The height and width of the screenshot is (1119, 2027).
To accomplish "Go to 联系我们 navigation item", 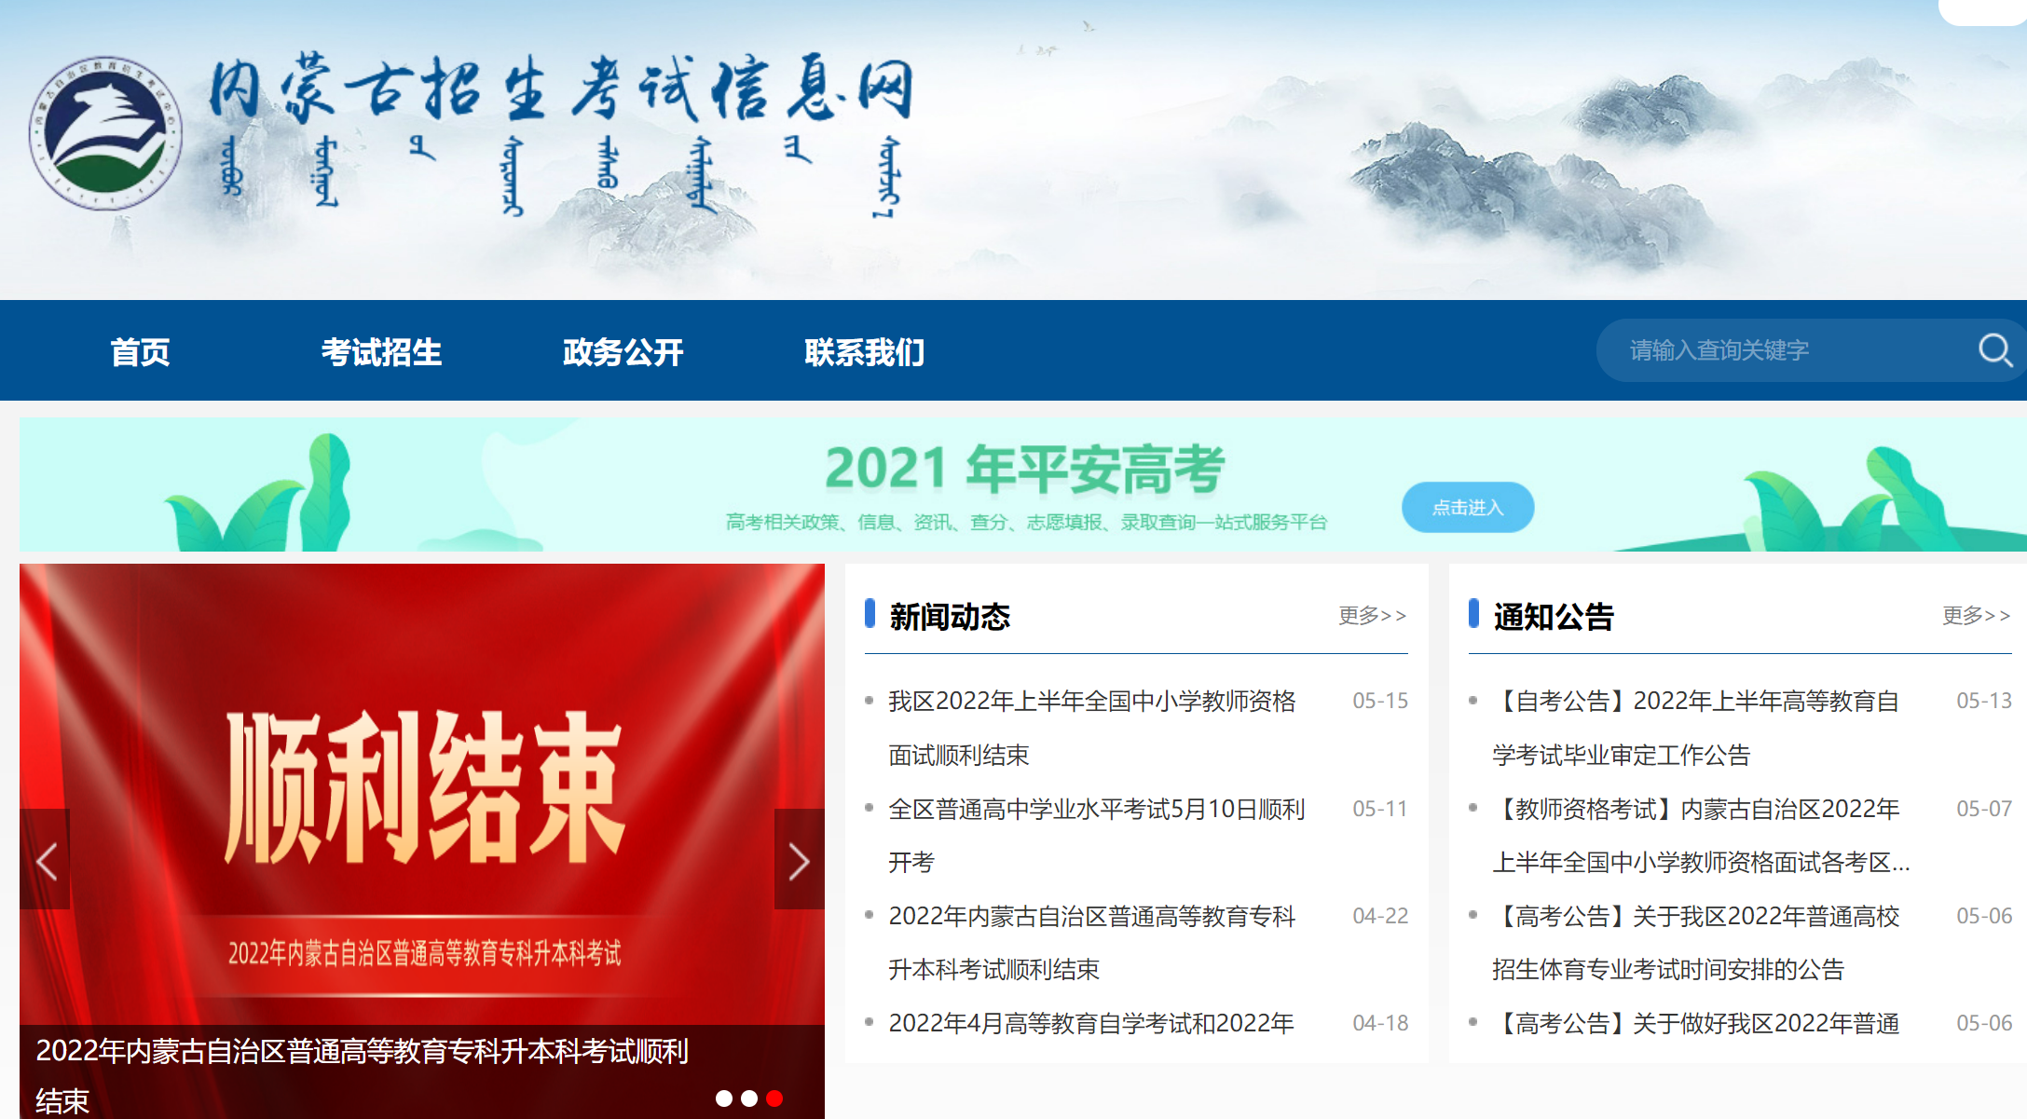I will click(864, 352).
